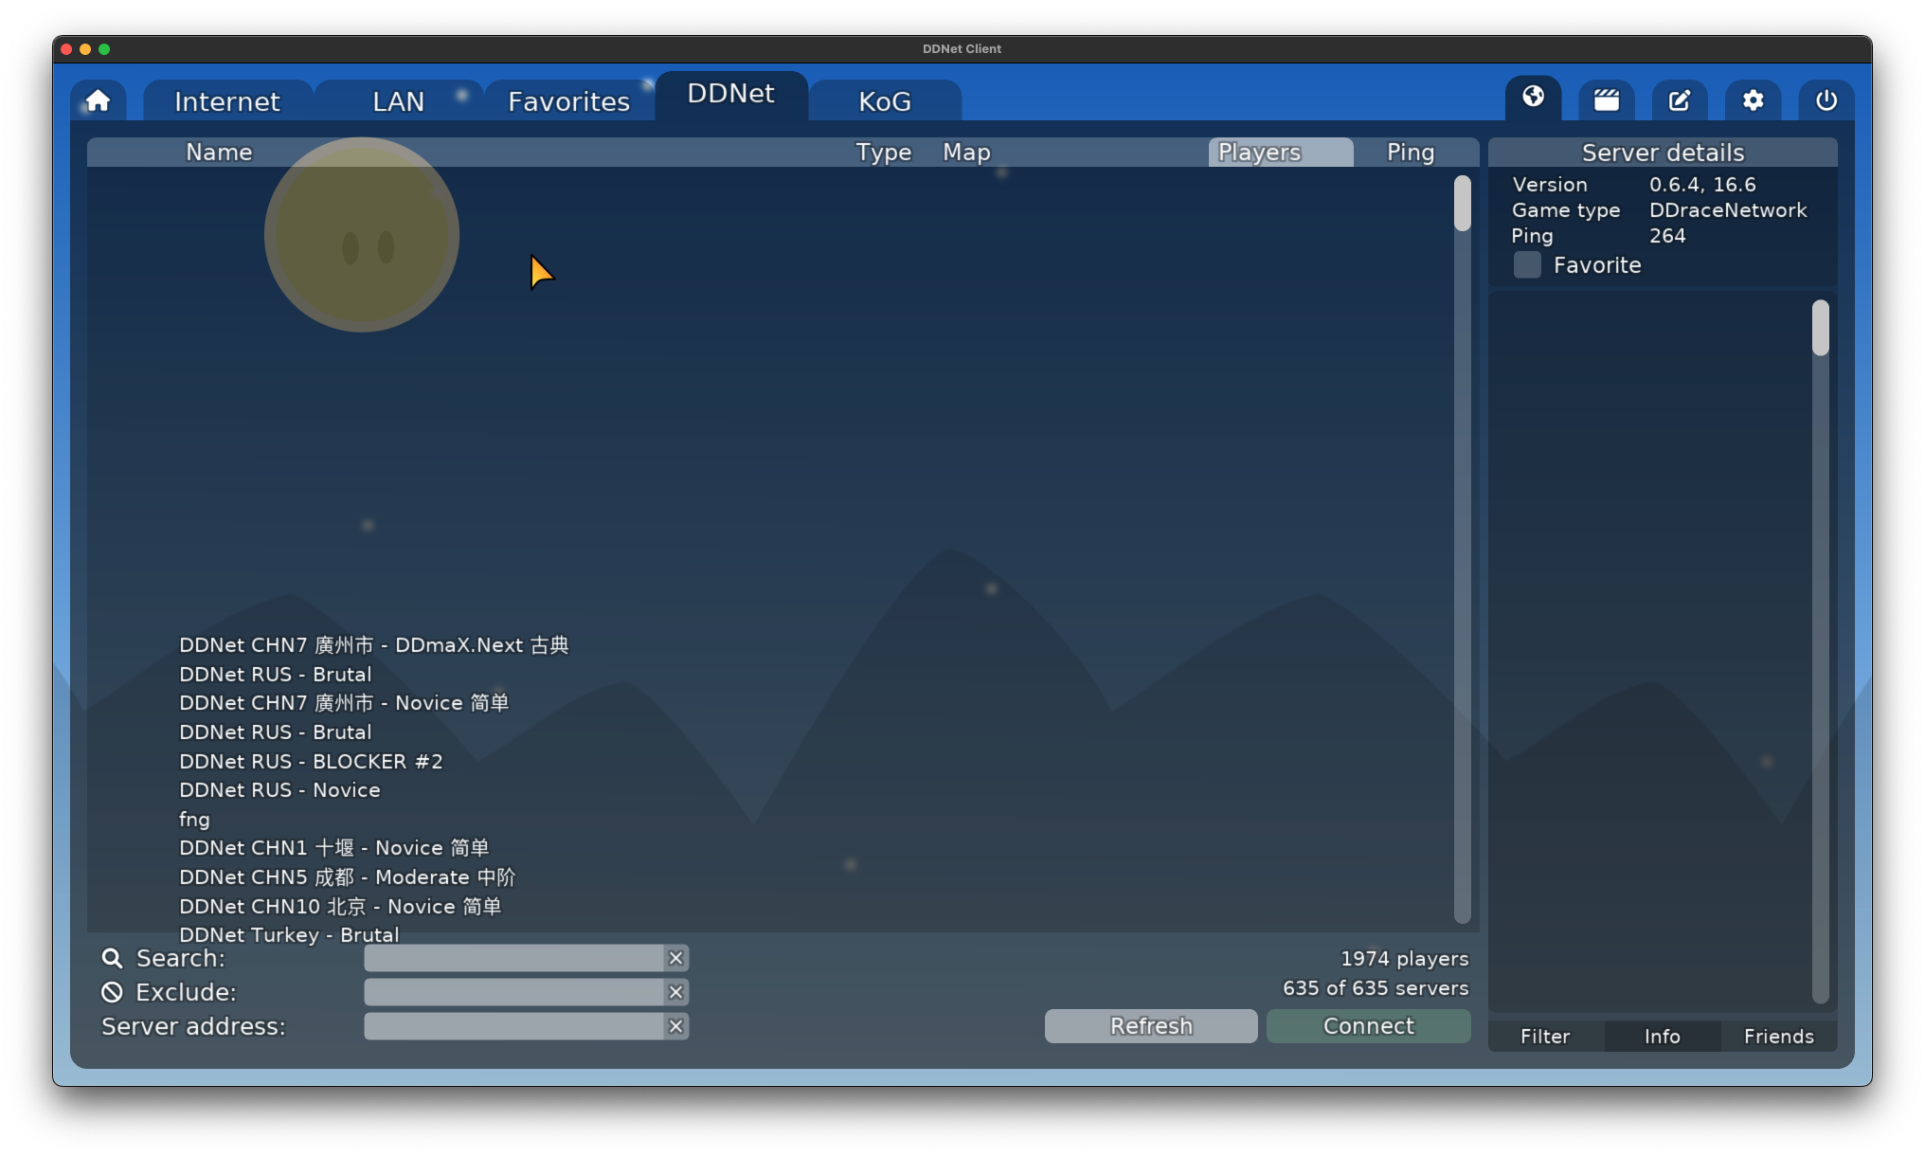This screenshot has height=1156, width=1925.
Task: Open Settings via the gear icon
Action: click(x=1753, y=99)
